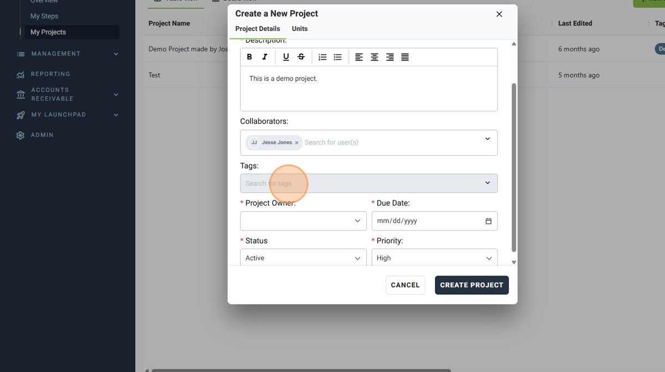This screenshot has height=372, width=665.
Task: Select the Test project row
Action: coord(154,75)
